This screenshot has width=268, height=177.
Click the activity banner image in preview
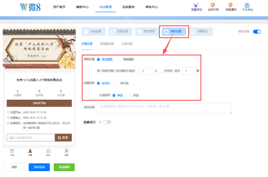pyautogui.click(x=39, y=48)
